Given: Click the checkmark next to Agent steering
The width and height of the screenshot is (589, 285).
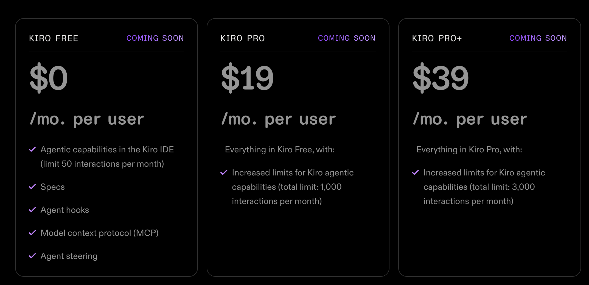Looking at the screenshot, I should coord(32,256).
